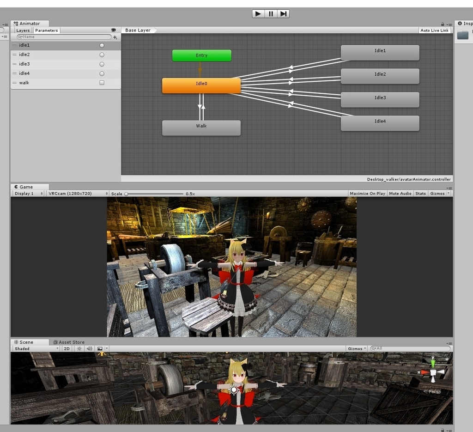Toggle Game view Gizmos button
The height and width of the screenshot is (432, 473).
point(437,194)
